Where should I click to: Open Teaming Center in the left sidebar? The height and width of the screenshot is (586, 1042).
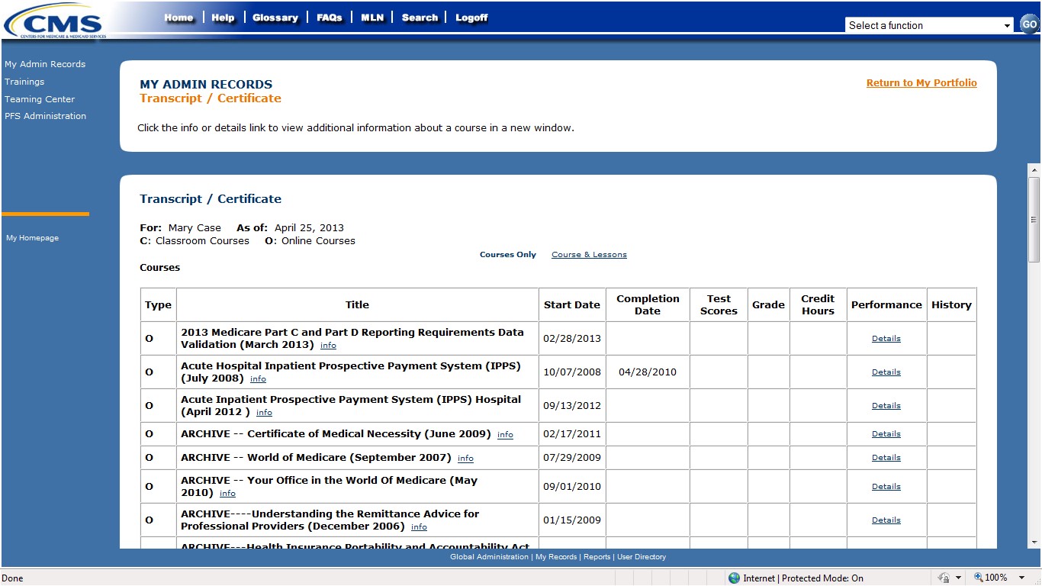pos(40,99)
